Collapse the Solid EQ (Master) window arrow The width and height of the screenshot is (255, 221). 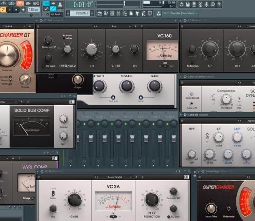(x=181, y=115)
